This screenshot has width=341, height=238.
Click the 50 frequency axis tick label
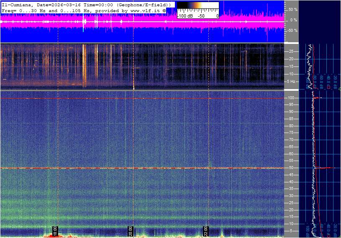click(x=290, y=168)
